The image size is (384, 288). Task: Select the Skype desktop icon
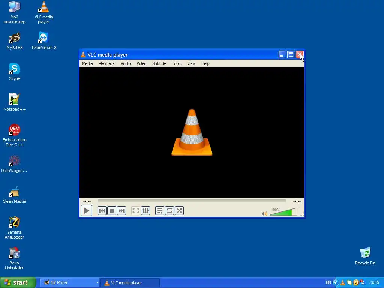tap(15, 72)
